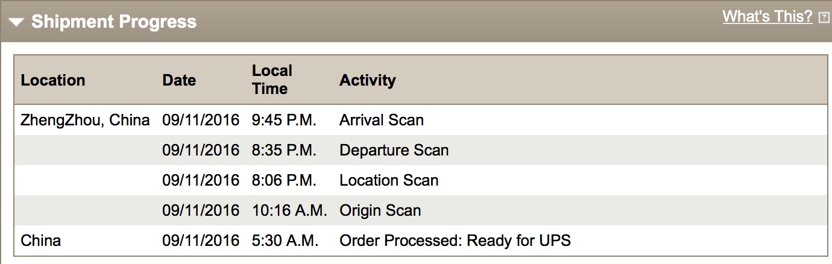Collapse the Shipment Progress section triangle

(16, 23)
